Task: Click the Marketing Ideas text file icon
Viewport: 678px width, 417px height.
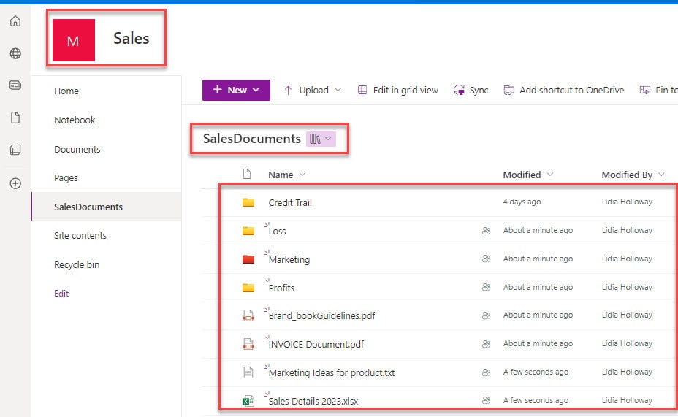Action: click(248, 372)
